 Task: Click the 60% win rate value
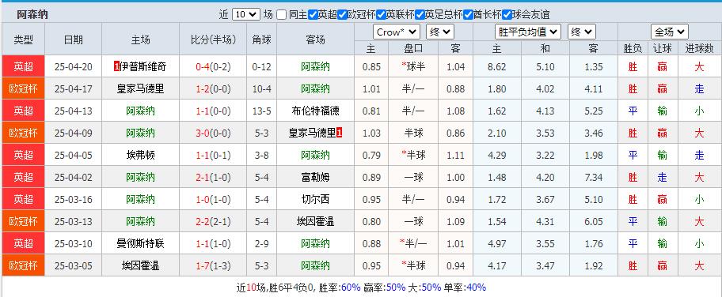pos(351,288)
